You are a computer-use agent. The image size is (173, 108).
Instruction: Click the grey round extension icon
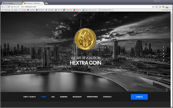(157, 7)
